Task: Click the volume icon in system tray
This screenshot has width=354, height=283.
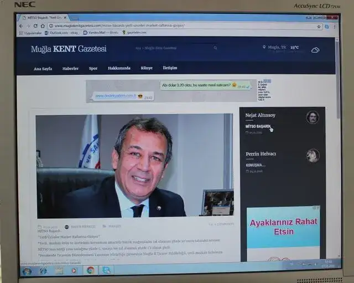Action: (x=315, y=264)
